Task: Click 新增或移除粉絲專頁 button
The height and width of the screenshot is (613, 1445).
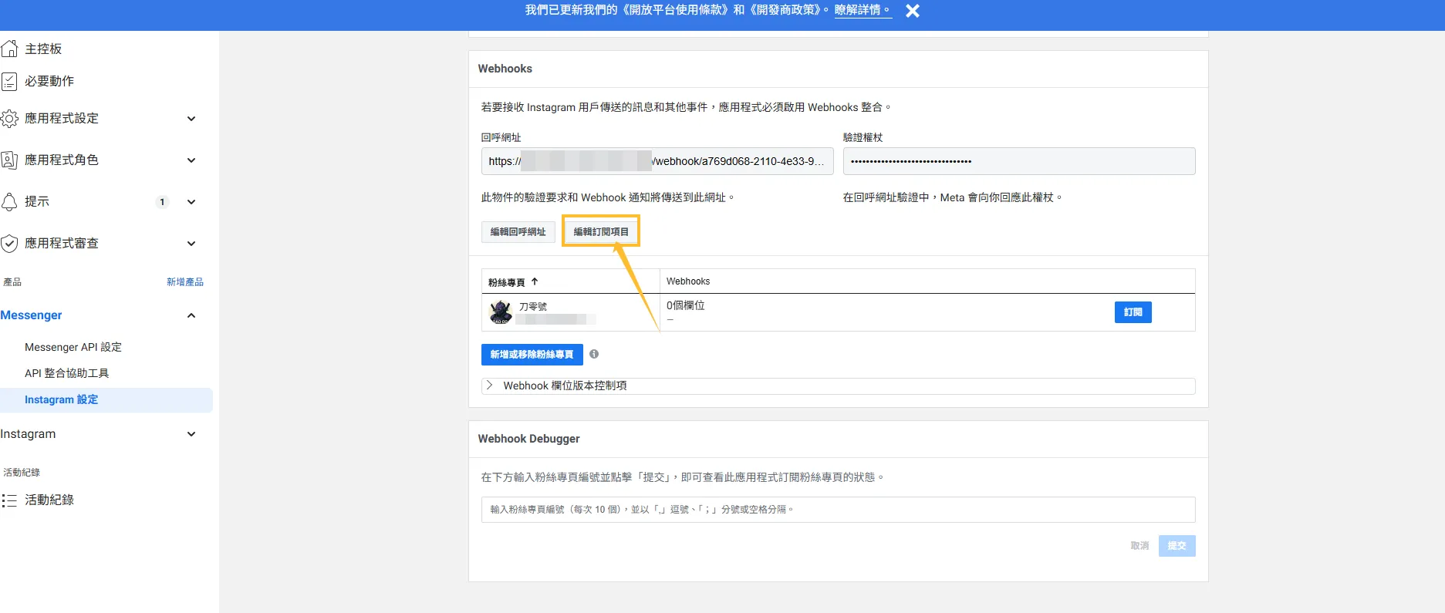Action: coord(532,355)
